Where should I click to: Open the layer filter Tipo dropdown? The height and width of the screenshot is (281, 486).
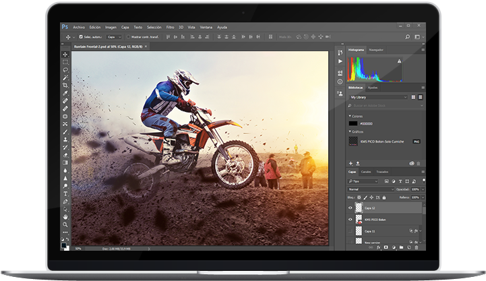pos(363,181)
